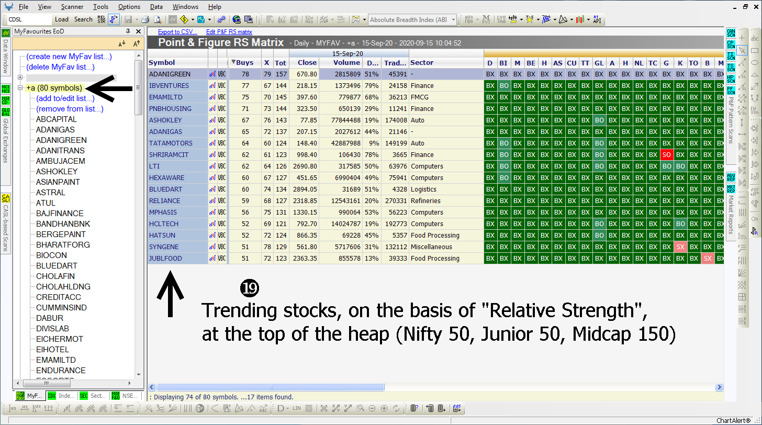762x425 pixels.
Task: Switch to the Sect... bottom tab
Action: [x=94, y=396]
